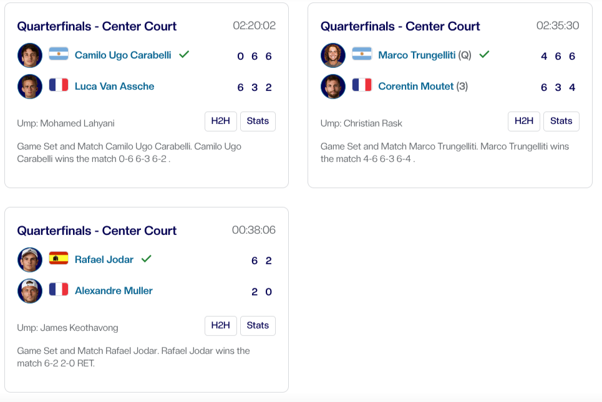Click Argentina flag beside Marco Trungelliti
Viewport: 602px width, 402px height.
click(362, 54)
